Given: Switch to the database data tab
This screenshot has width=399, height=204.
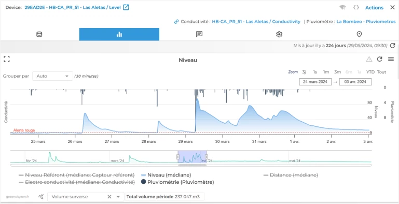Looking at the screenshot, I should click(39, 34).
